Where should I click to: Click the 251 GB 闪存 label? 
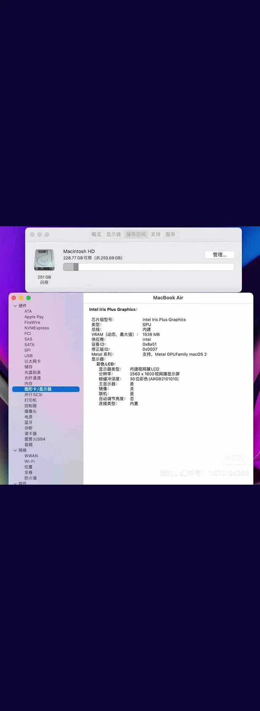click(44, 280)
